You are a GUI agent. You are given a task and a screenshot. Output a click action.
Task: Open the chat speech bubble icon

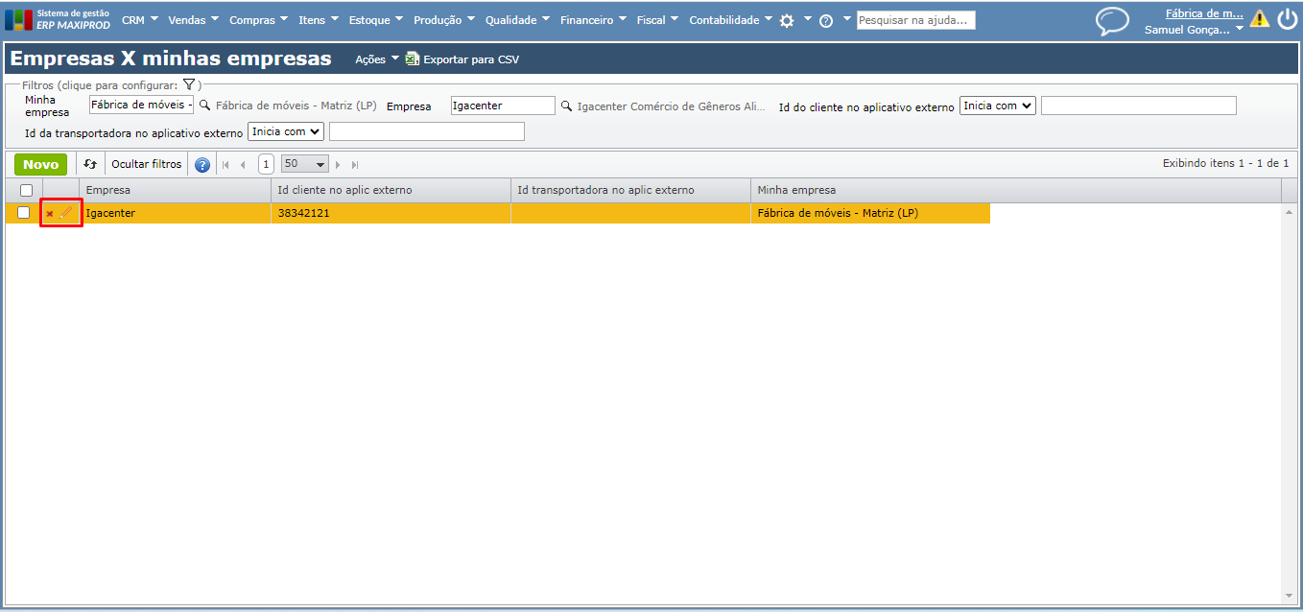1113,21
